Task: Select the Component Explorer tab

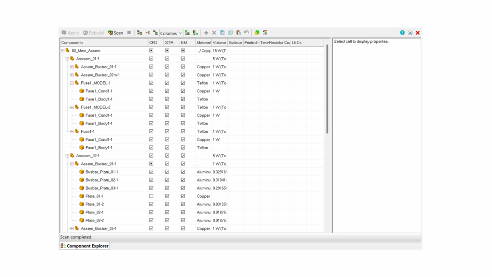Action: (x=85, y=246)
